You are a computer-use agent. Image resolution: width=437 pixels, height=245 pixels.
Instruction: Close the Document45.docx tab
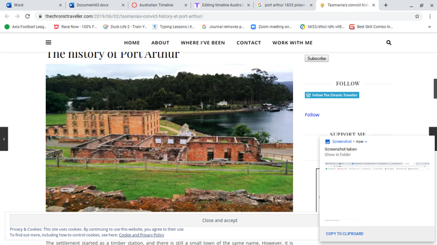123,5
